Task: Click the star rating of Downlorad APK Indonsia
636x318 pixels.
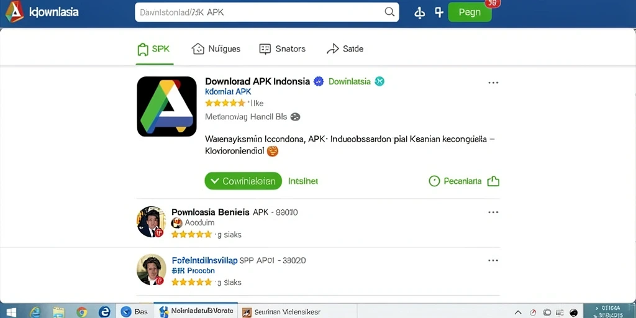Action: click(225, 103)
